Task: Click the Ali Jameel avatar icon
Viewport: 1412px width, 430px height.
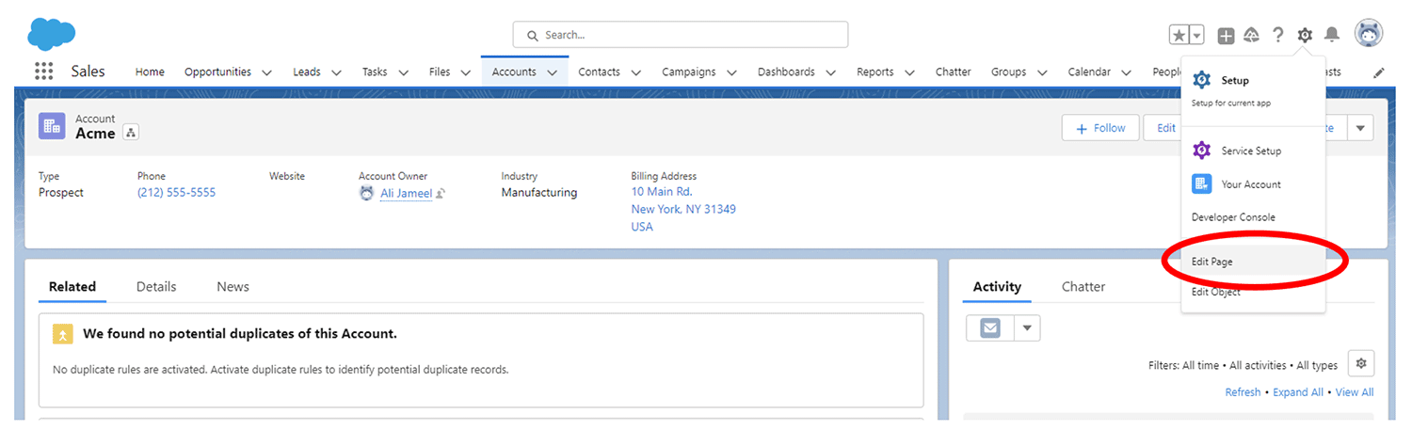Action: pos(367,193)
